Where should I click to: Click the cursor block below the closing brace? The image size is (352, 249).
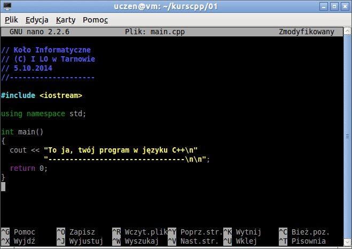tap(3, 186)
